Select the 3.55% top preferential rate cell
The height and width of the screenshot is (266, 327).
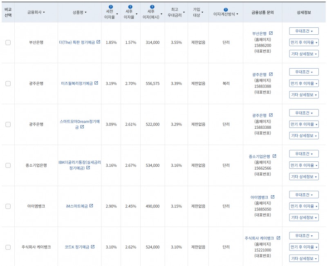[176, 42]
